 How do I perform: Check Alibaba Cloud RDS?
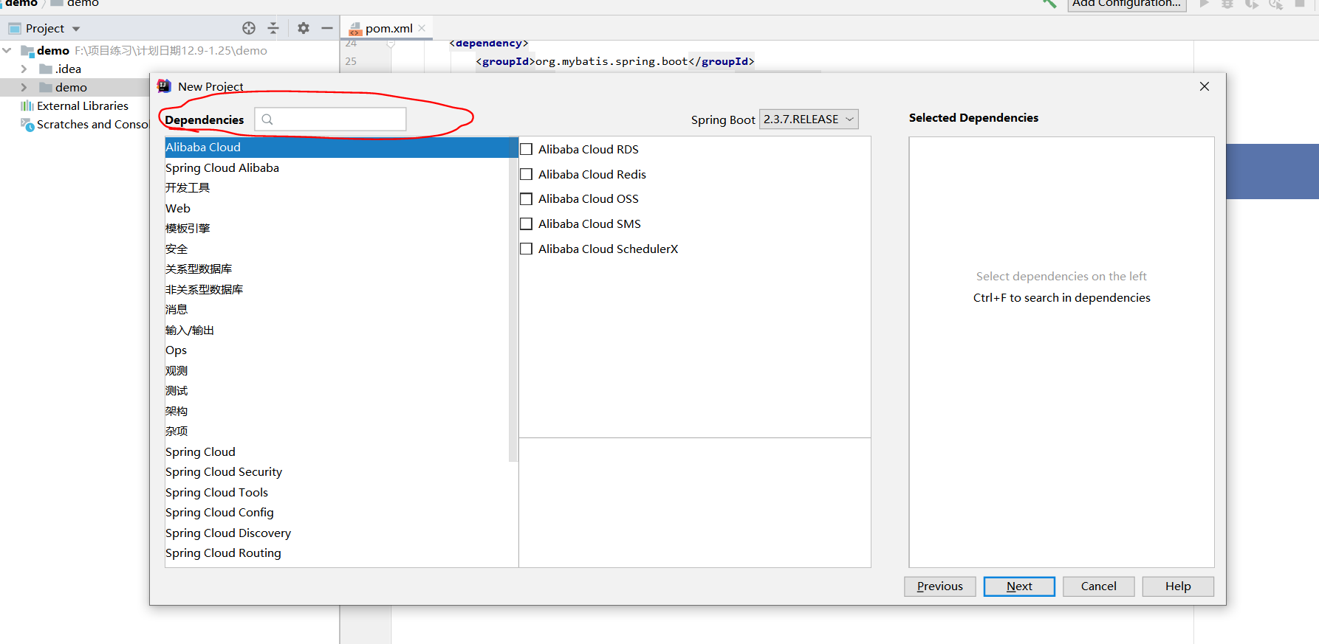tap(527, 149)
